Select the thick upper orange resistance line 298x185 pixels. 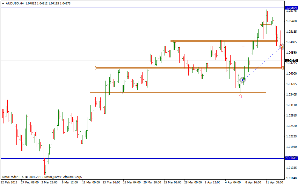point(223,41)
